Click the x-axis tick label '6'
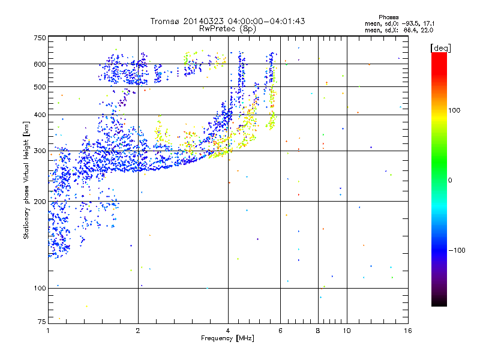 [280, 331]
